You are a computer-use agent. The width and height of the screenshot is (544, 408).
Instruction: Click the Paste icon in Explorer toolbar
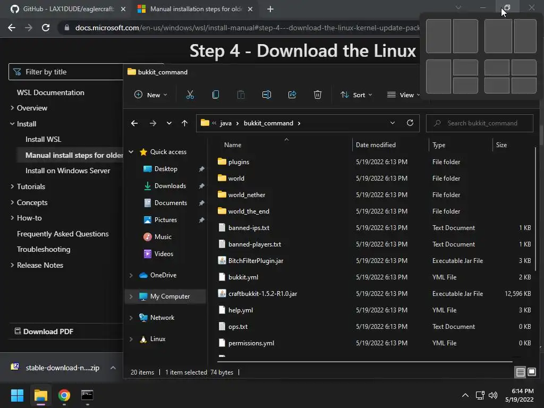pyautogui.click(x=241, y=95)
